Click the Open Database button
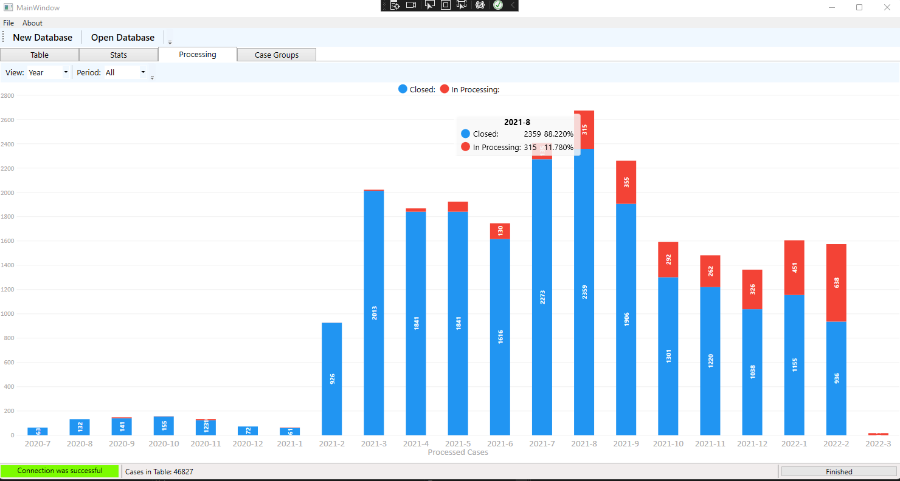The height and width of the screenshot is (481, 900). [x=123, y=37]
